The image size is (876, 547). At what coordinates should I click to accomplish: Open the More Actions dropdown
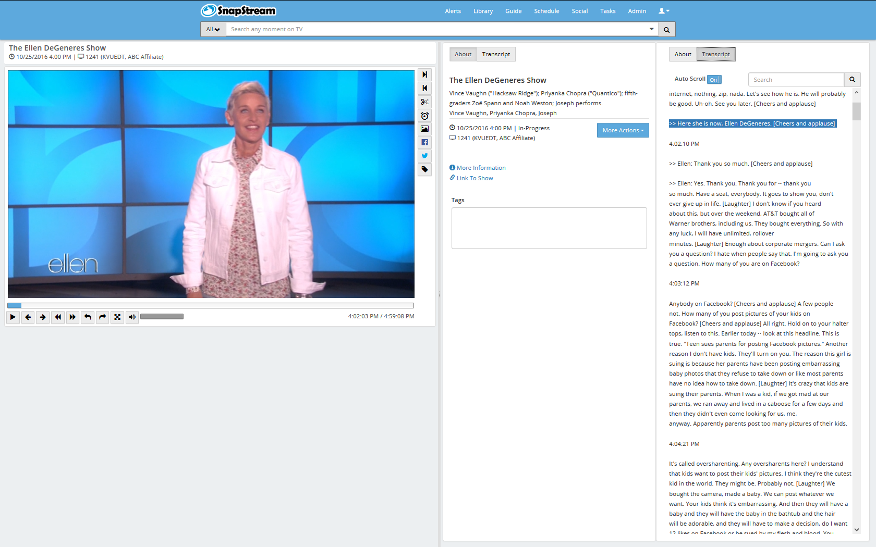pos(623,130)
